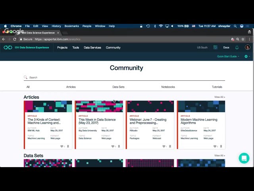
Task: Click the browser back arrow
Action: tap(4, 39)
